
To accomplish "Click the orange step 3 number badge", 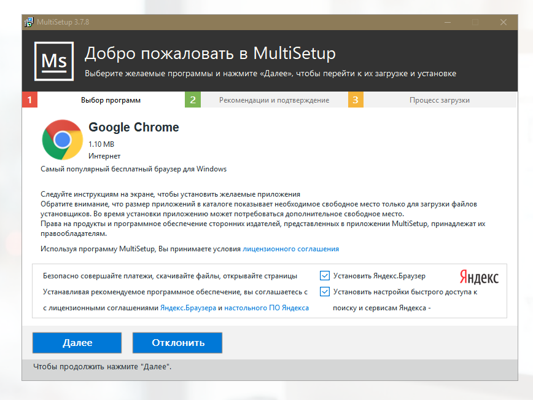I will (356, 100).
